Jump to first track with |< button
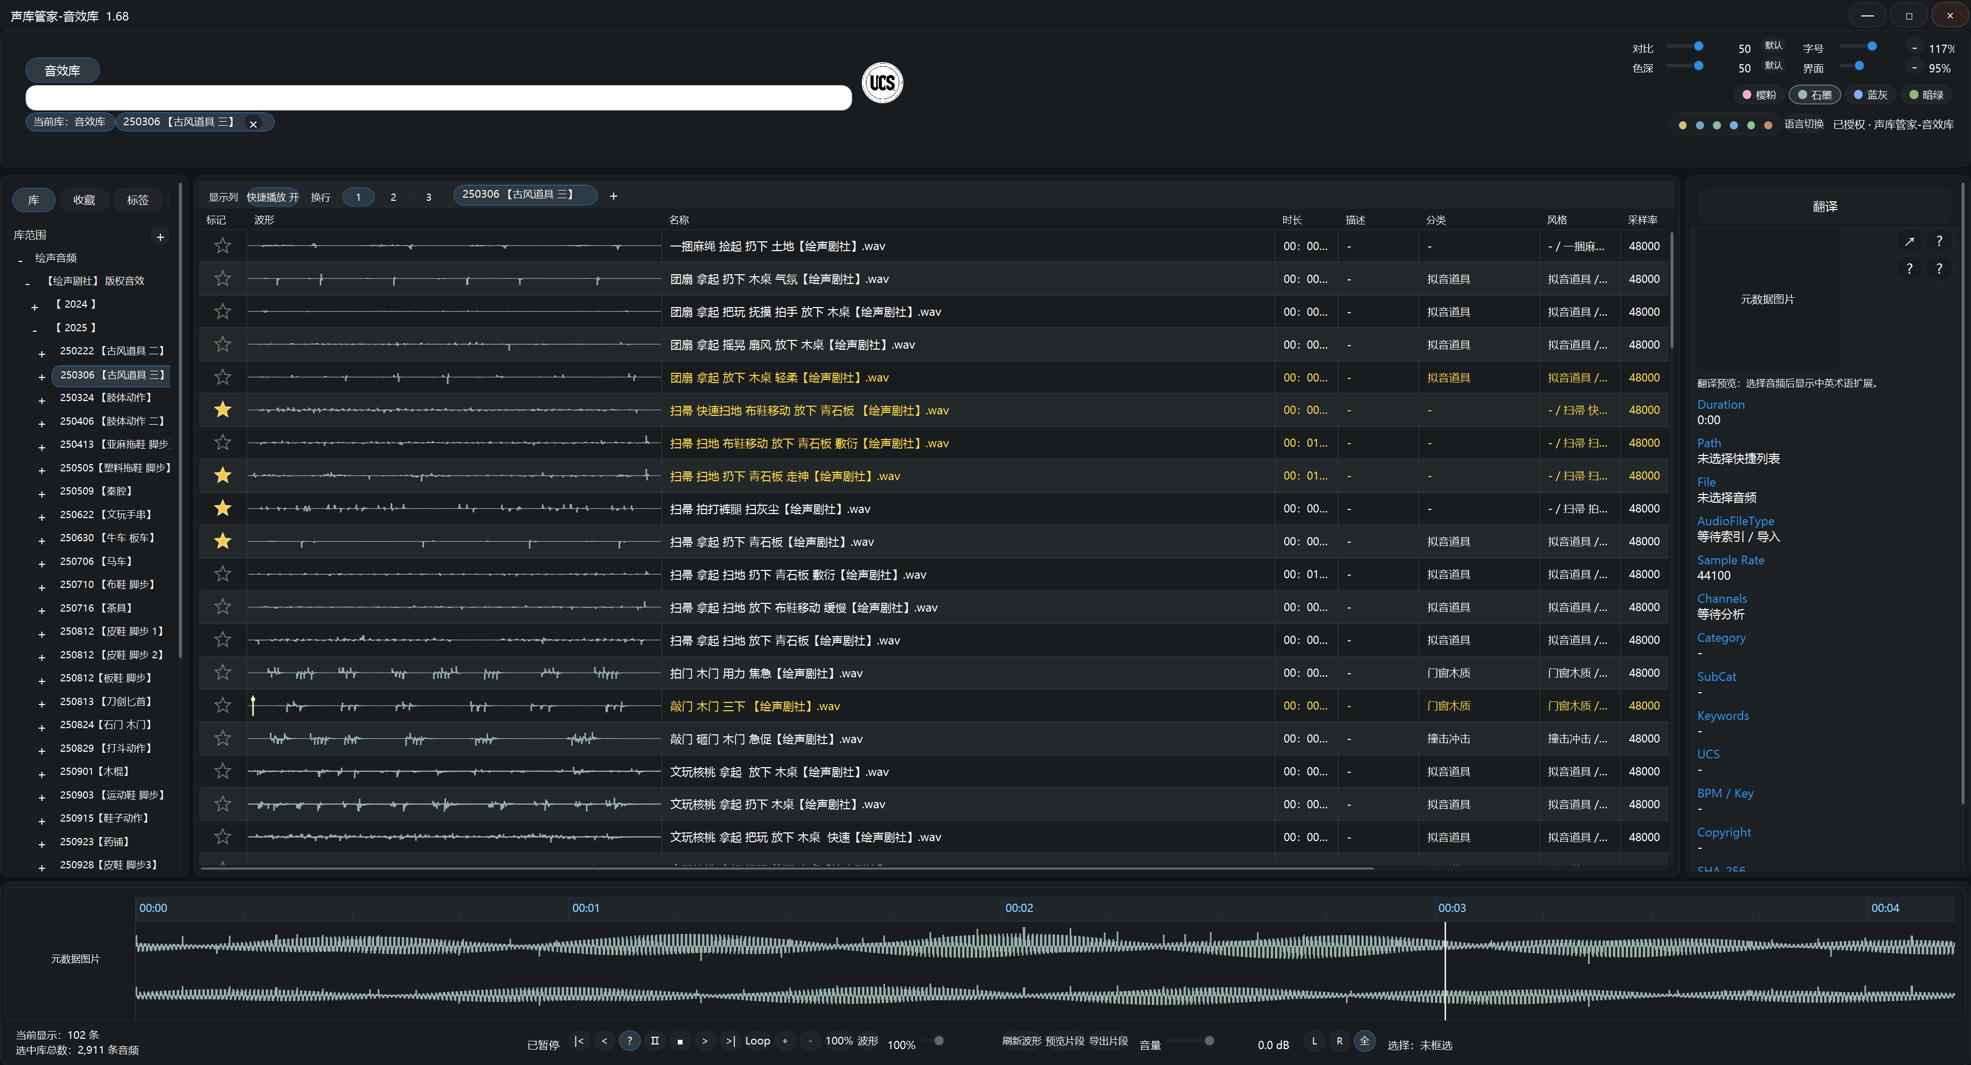Image resolution: width=1971 pixels, height=1065 pixels. [579, 1041]
